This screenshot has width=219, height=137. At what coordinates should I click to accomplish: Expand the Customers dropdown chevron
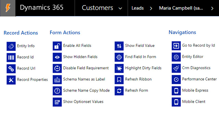click(x=120, y=8)
